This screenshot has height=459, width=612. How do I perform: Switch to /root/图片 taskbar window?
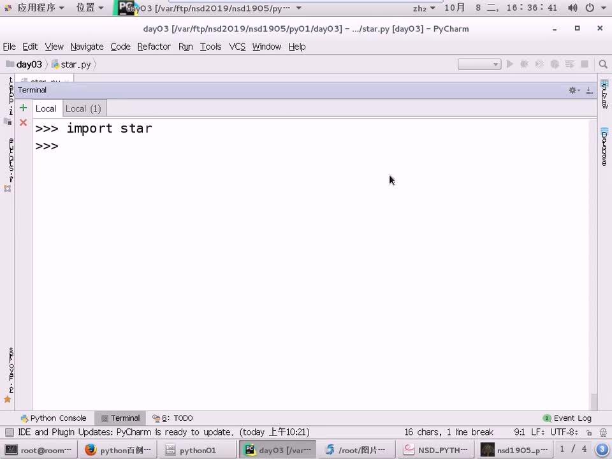pos(356,450)
